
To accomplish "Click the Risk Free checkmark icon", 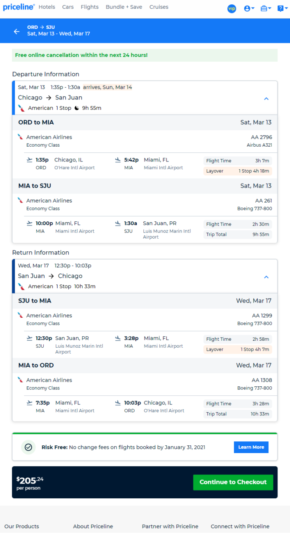I will (29, 447).
